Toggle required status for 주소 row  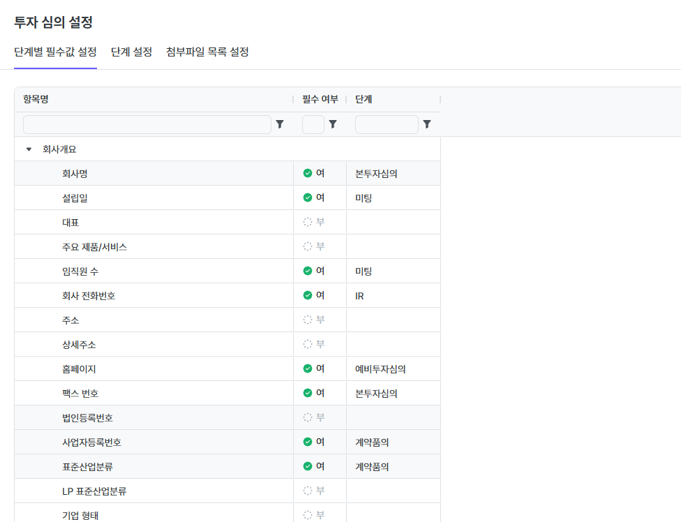[314, 320]
